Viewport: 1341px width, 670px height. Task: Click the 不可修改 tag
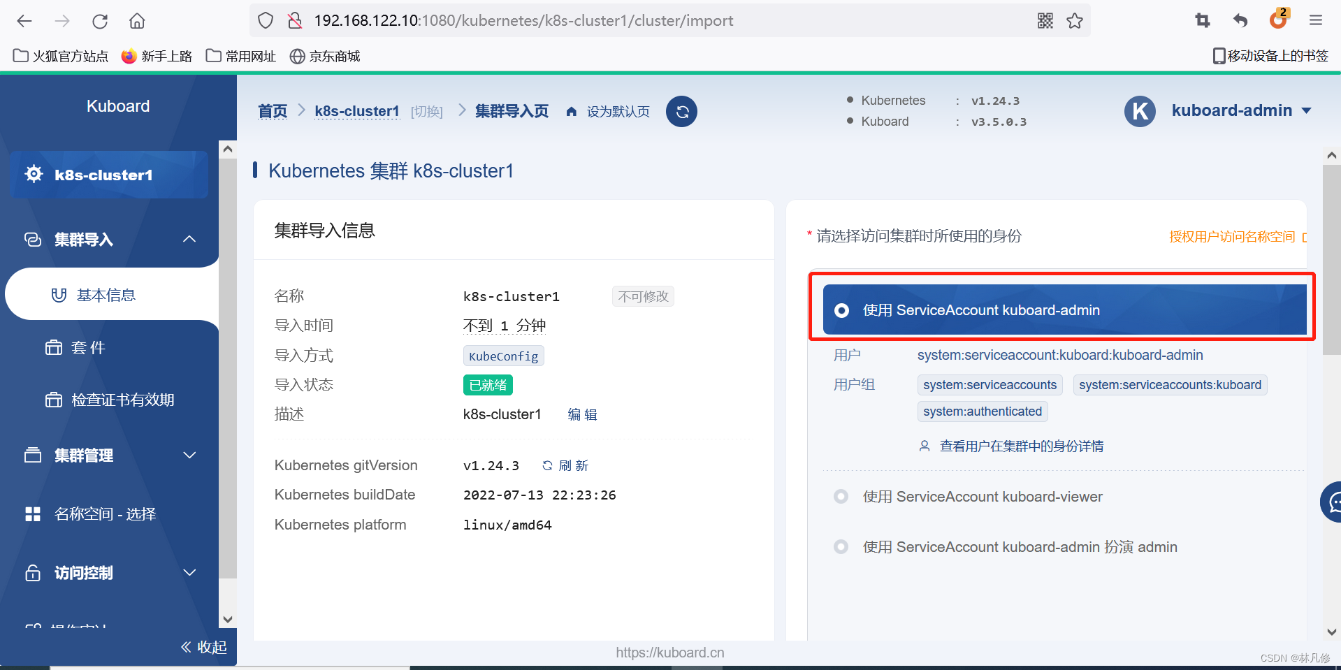643,296
